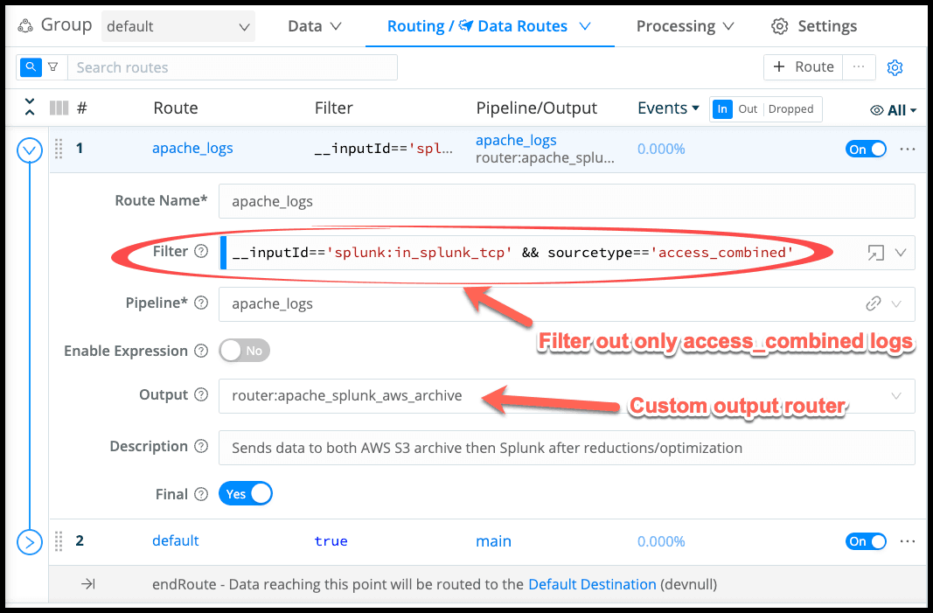Screen dimensions: 933x613
Task: Open the Group default dropdown
Action: pos(178,26)
